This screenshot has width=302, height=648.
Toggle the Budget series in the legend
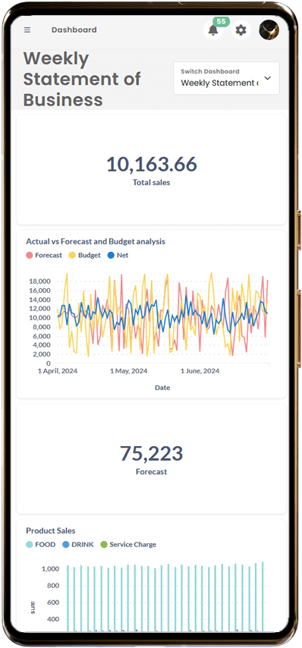pos(85,256)
